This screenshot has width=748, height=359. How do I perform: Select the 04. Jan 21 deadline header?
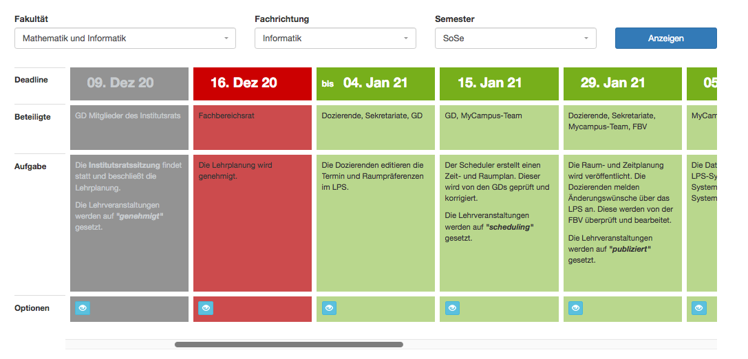(376, 83)
